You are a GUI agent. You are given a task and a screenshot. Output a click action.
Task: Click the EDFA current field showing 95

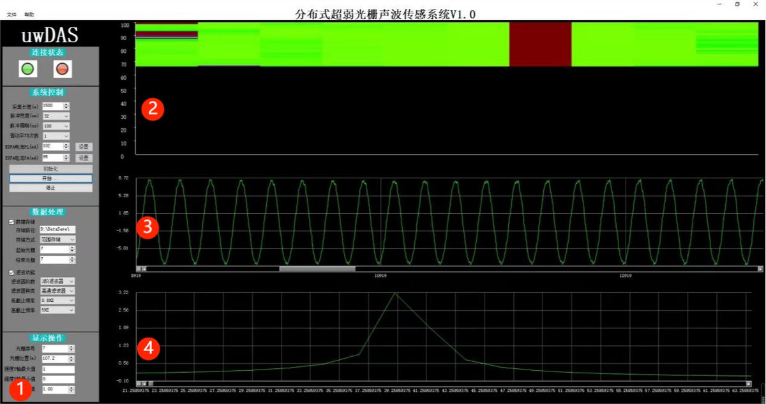pos(52,157)
